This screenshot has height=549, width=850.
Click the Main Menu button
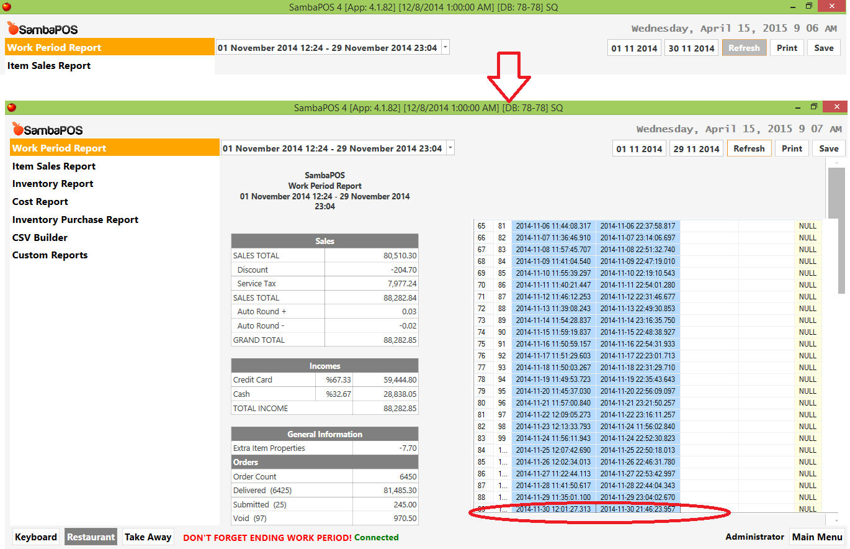(x=816, y=537)
